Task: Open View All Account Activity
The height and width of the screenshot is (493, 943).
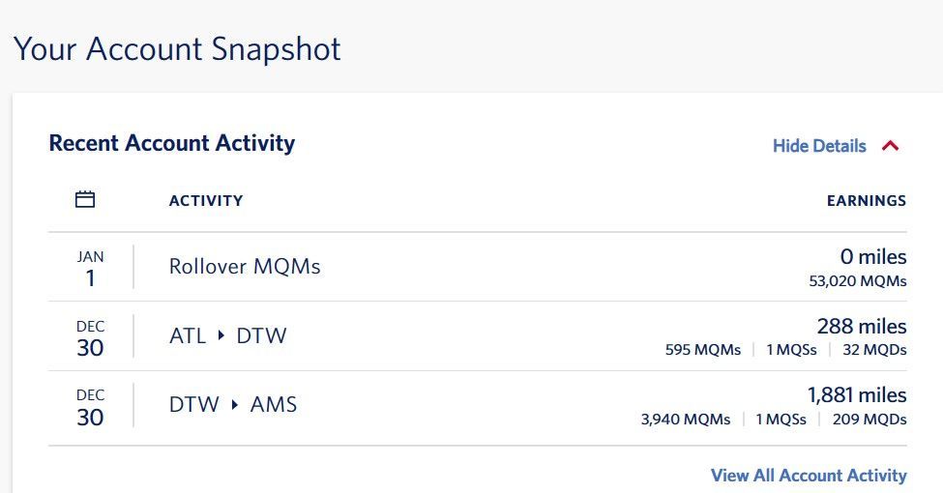Action: (809, 475)
